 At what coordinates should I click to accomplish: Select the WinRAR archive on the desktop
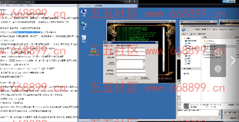point(93,51)
